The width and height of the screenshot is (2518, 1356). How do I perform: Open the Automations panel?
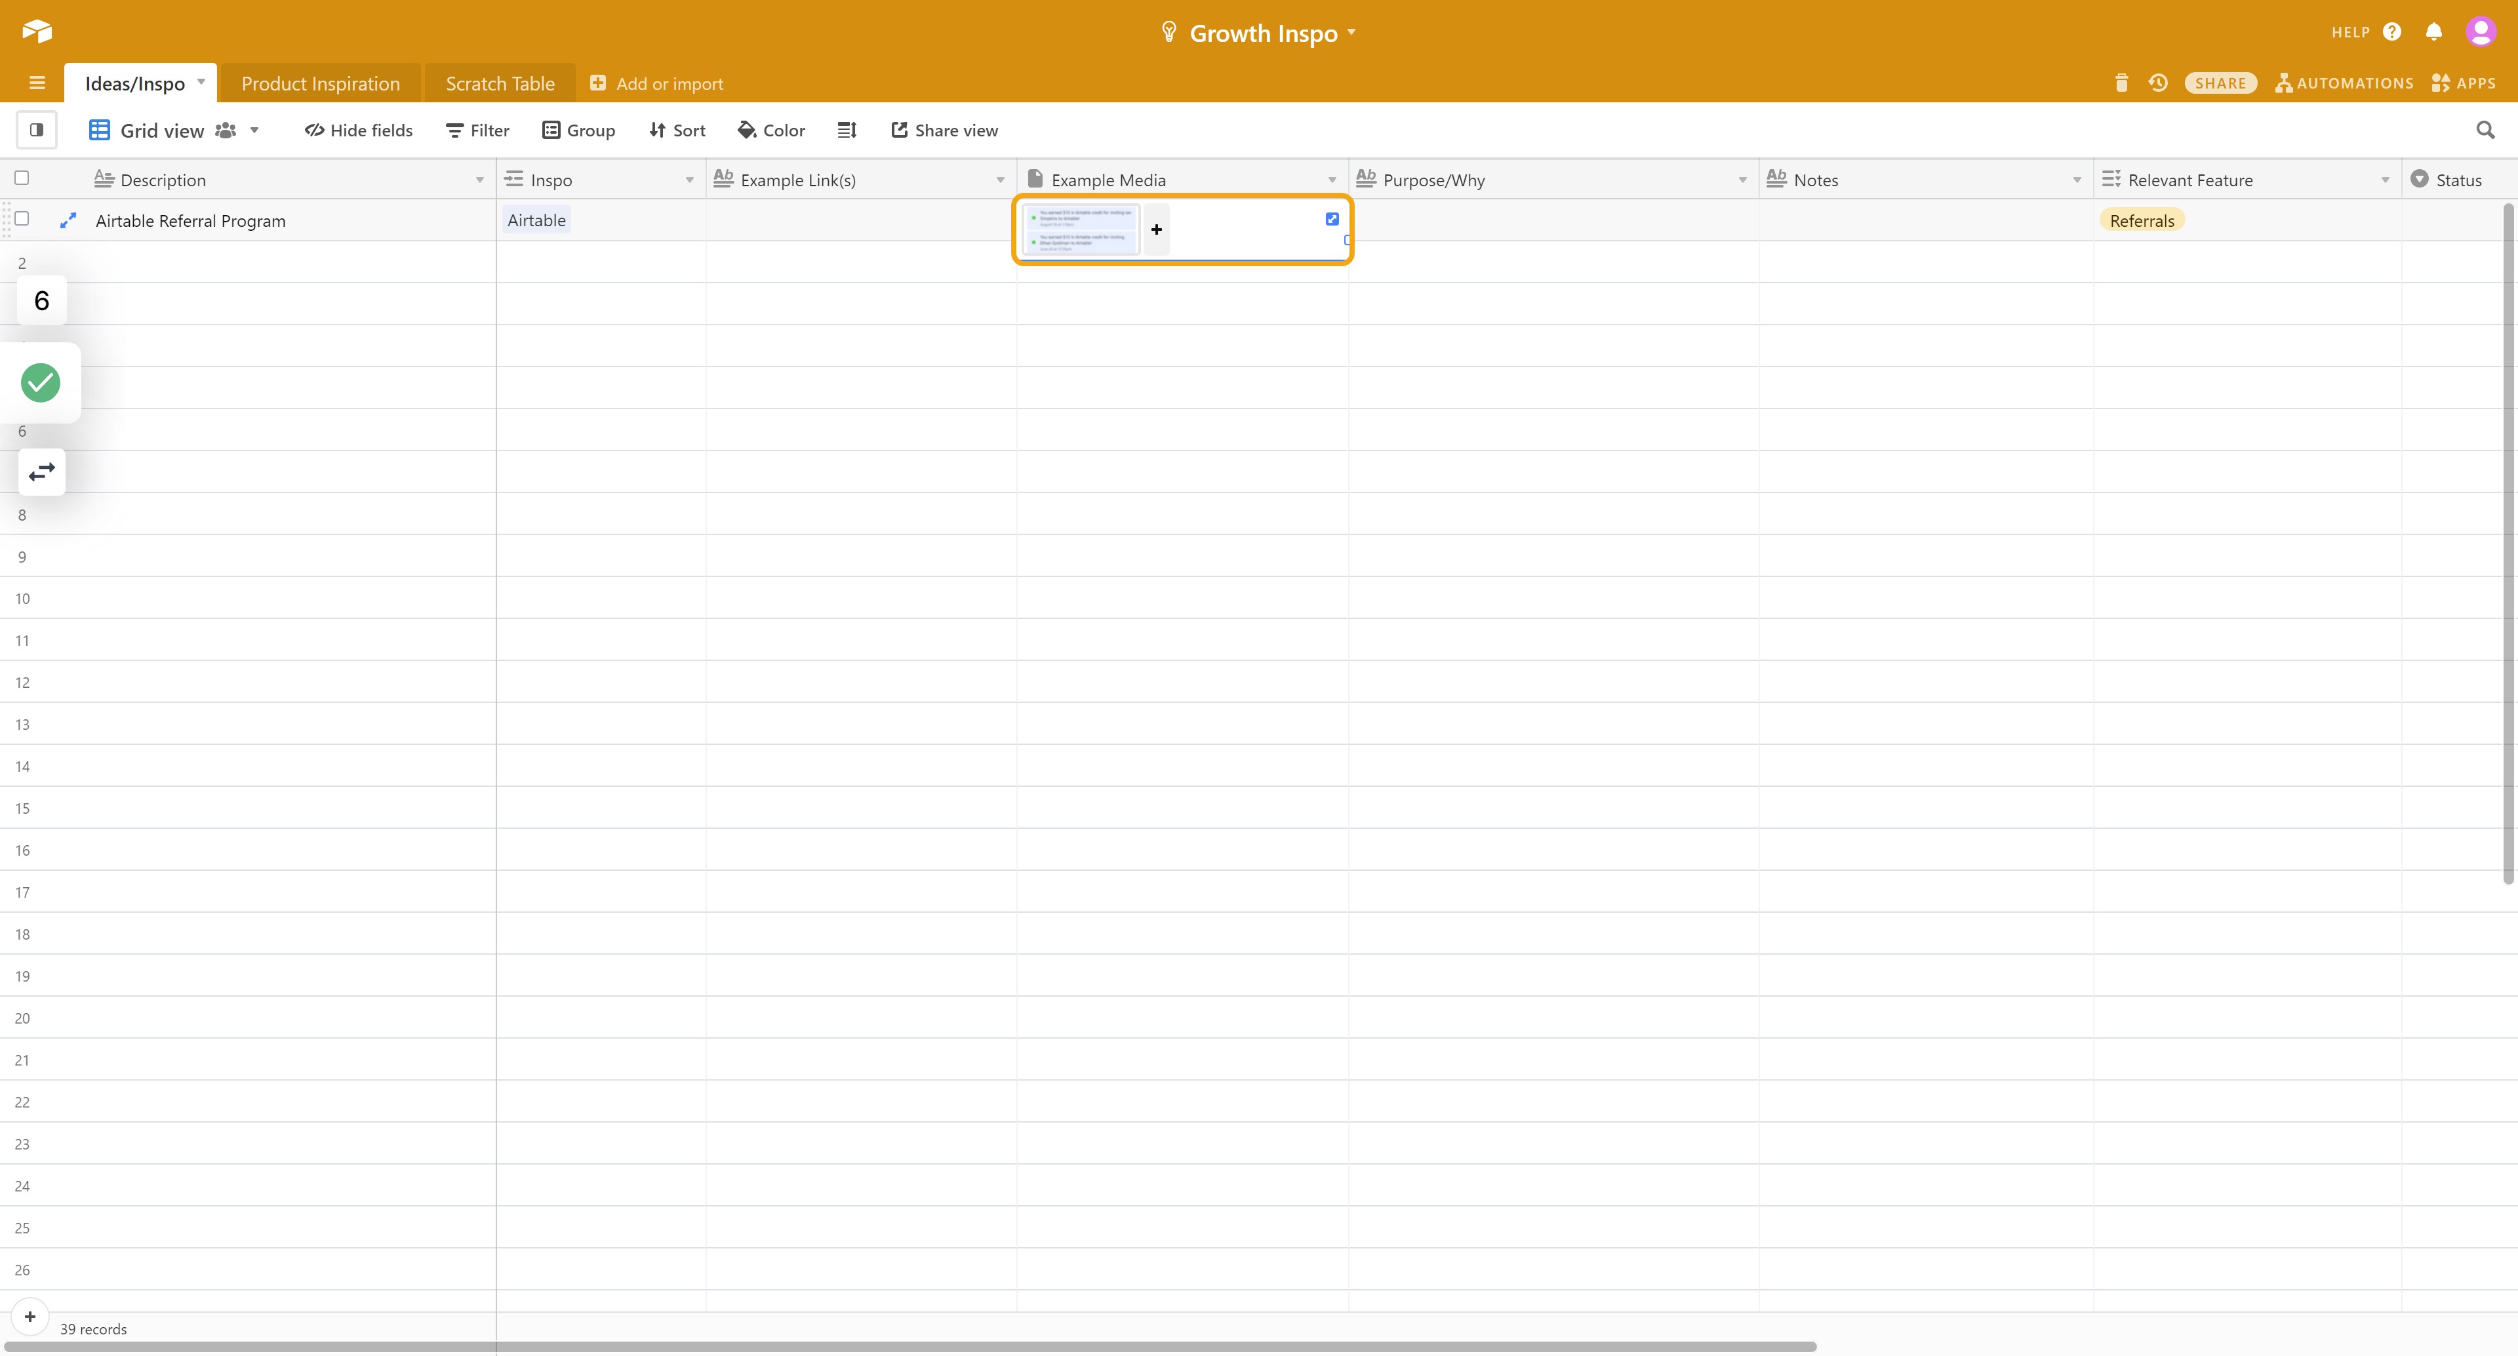2344,83
